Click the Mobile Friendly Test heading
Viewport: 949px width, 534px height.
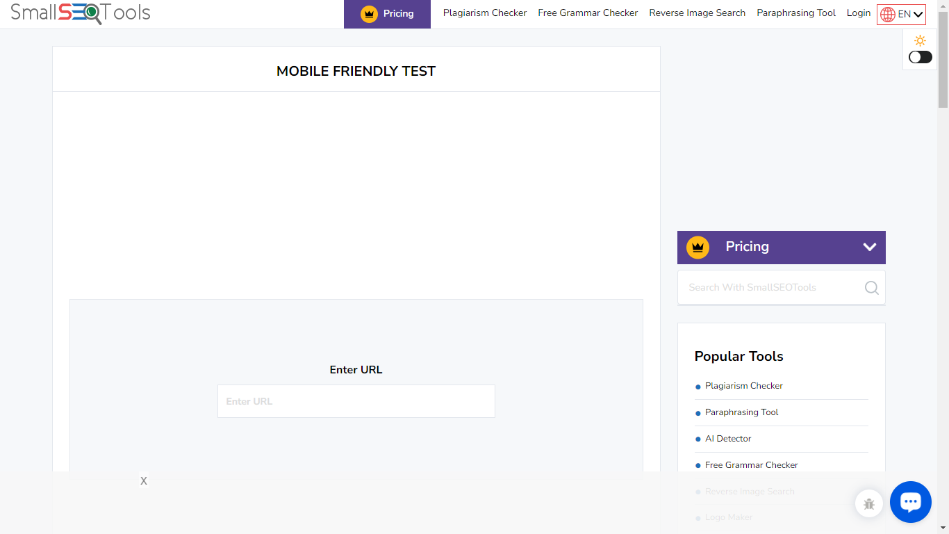pos(356,71)
